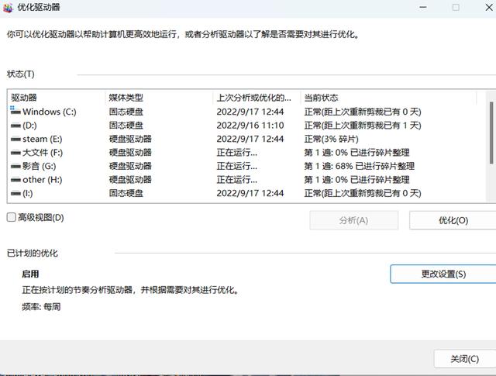Click the grayed 分析(A) button
This screenshot has height=376, width=496.
pyautogui.click(x=353, y=220)
